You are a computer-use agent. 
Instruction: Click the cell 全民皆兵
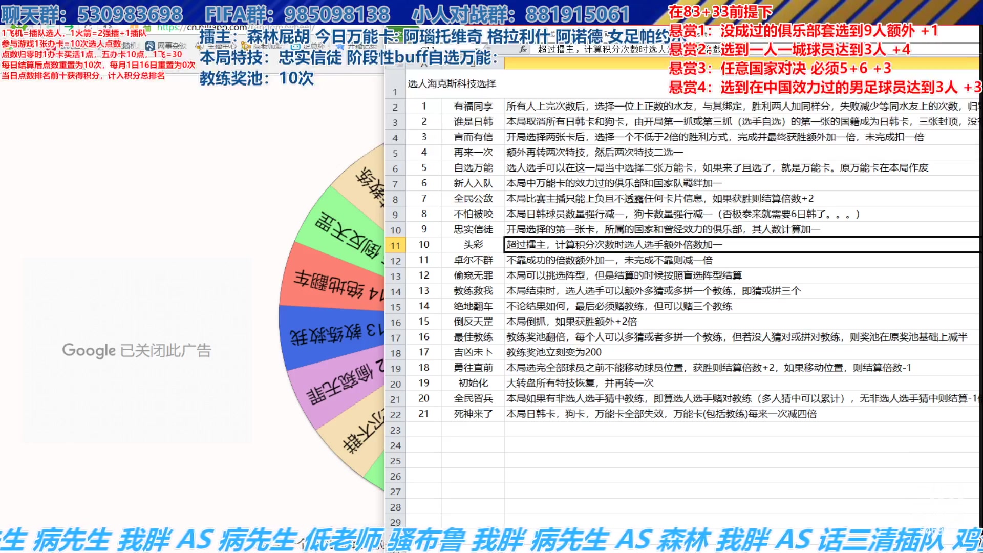coord(473,398)
